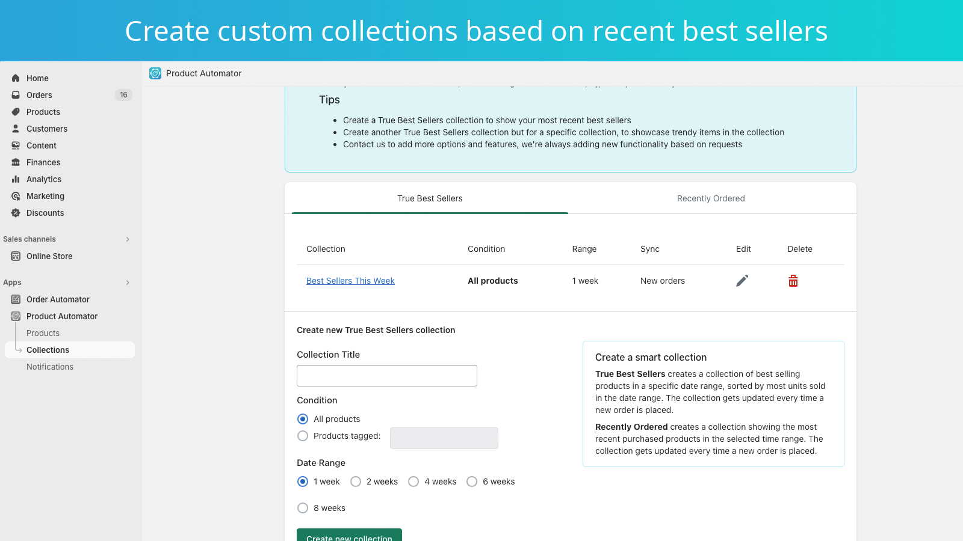Viewport: 963px width, 541px height.
Task: Click the Delete column header
Action: coord(800,249)
